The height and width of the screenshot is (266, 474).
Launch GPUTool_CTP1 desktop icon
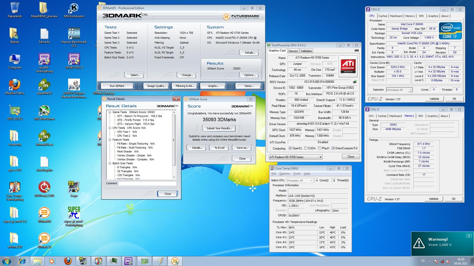point(44,189)
